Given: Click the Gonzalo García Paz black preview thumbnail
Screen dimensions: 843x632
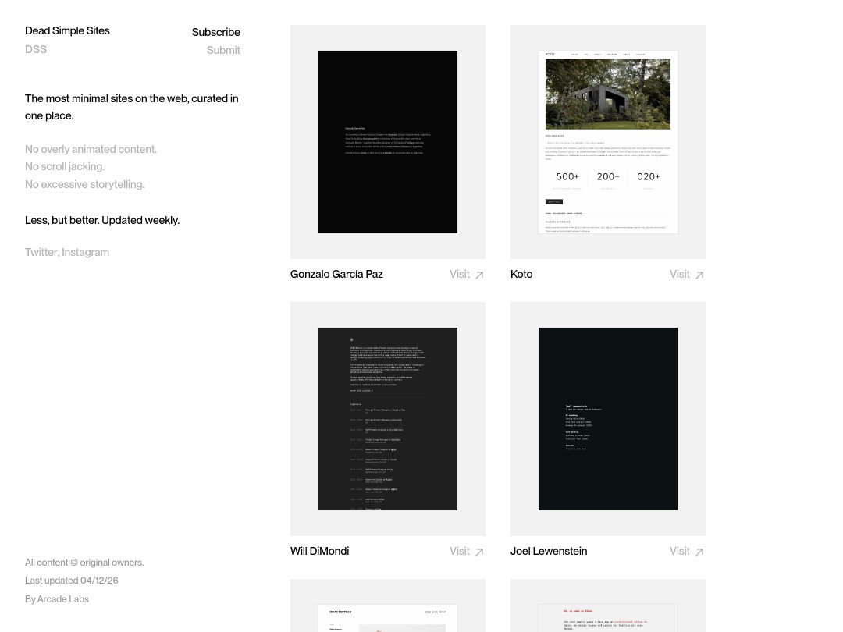Looking at the screenshot, I should click(x=387, y=142).
